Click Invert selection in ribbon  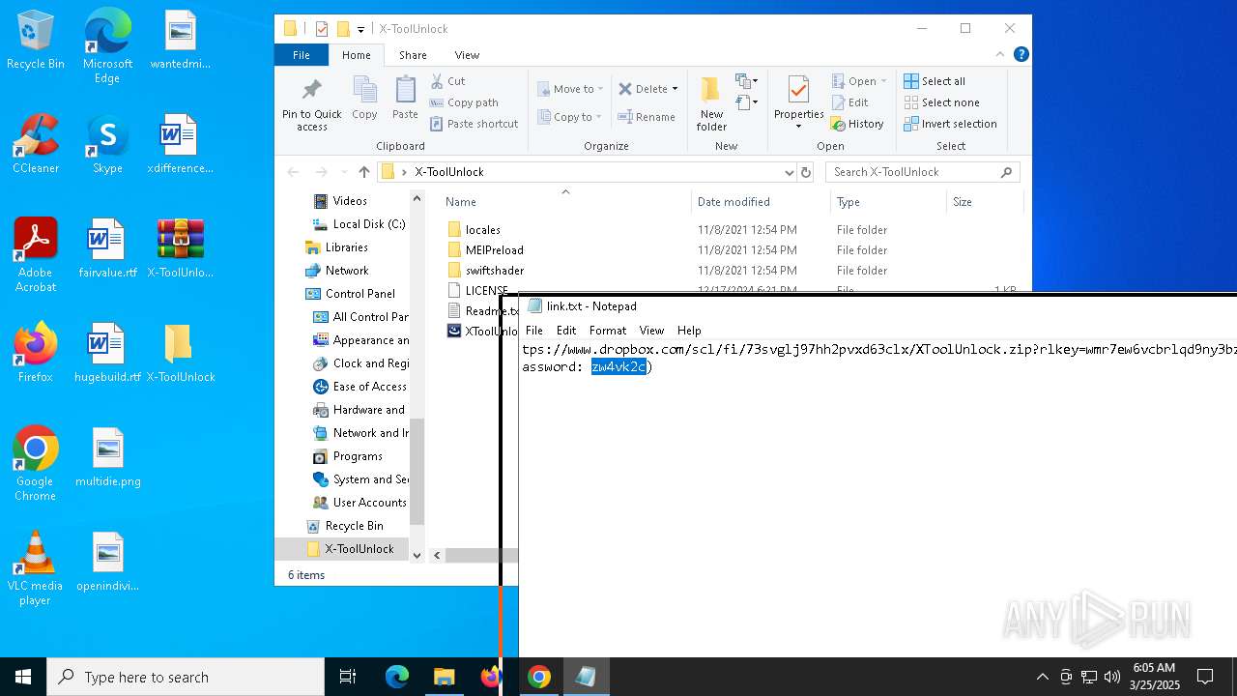pos(950,124)
